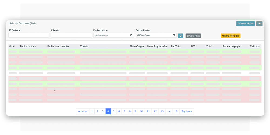
Task: Click the Fecha vencimiento column header
Action: pyautogui.click(x=58, y=46)
